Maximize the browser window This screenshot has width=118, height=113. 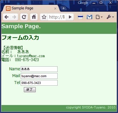[101, 3]
